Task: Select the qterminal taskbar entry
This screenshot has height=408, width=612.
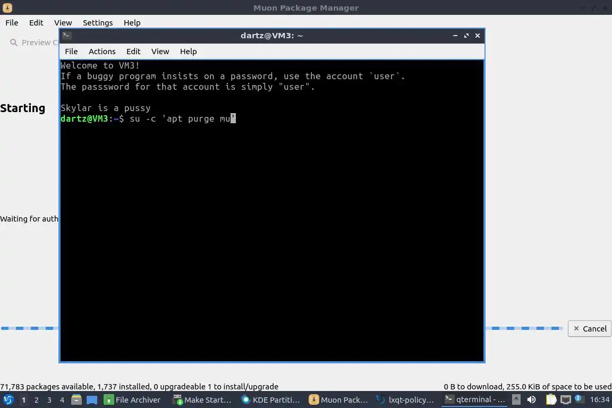Action: click(474, 400)
